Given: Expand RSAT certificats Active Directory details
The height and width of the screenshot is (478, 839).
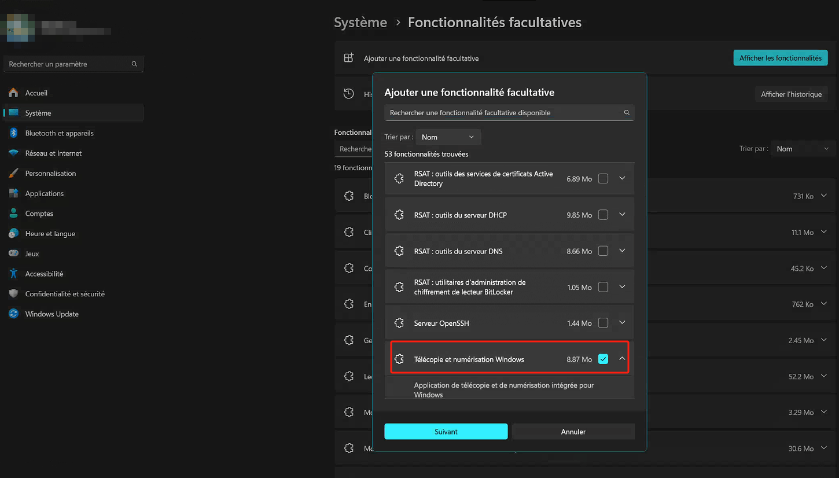Looking at the screenshot, I should [x=622, y=178].
